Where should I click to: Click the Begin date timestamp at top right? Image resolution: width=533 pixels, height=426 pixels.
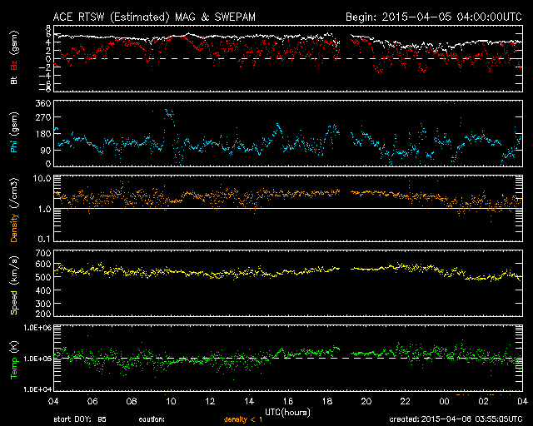click(433, 16)
